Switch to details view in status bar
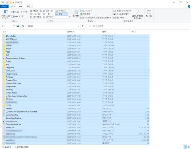191x149 pixels. 185,147
